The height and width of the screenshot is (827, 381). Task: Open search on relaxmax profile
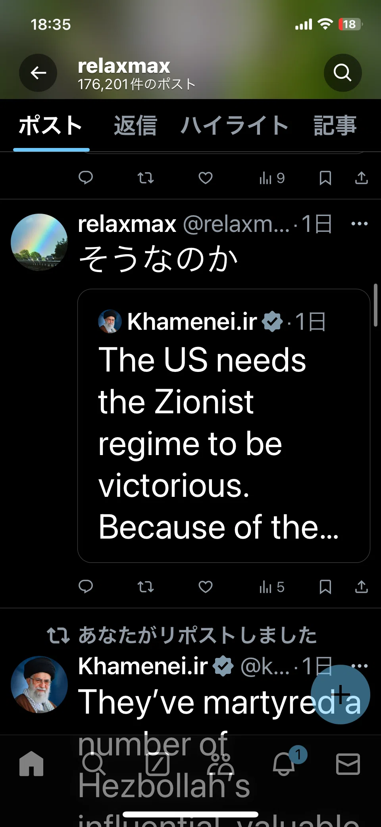(343, 73)
